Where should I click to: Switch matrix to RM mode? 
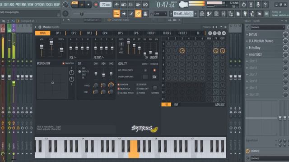coord(176,104)
